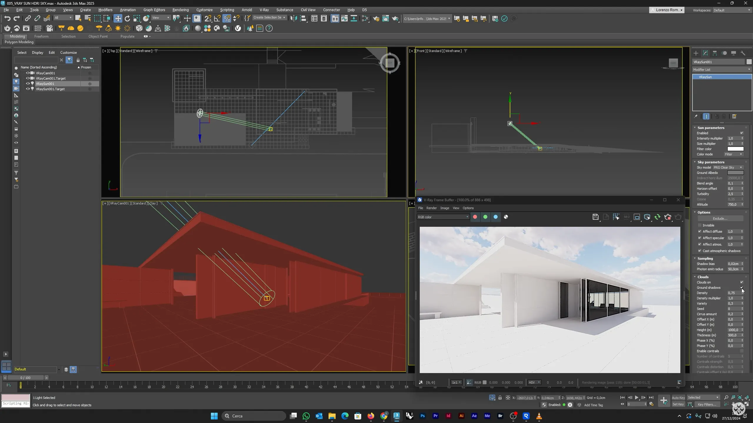Viewport: 753px width, 423px height.
Task: Collapse the Clouds rollout
Action: (x=703, y=277)
